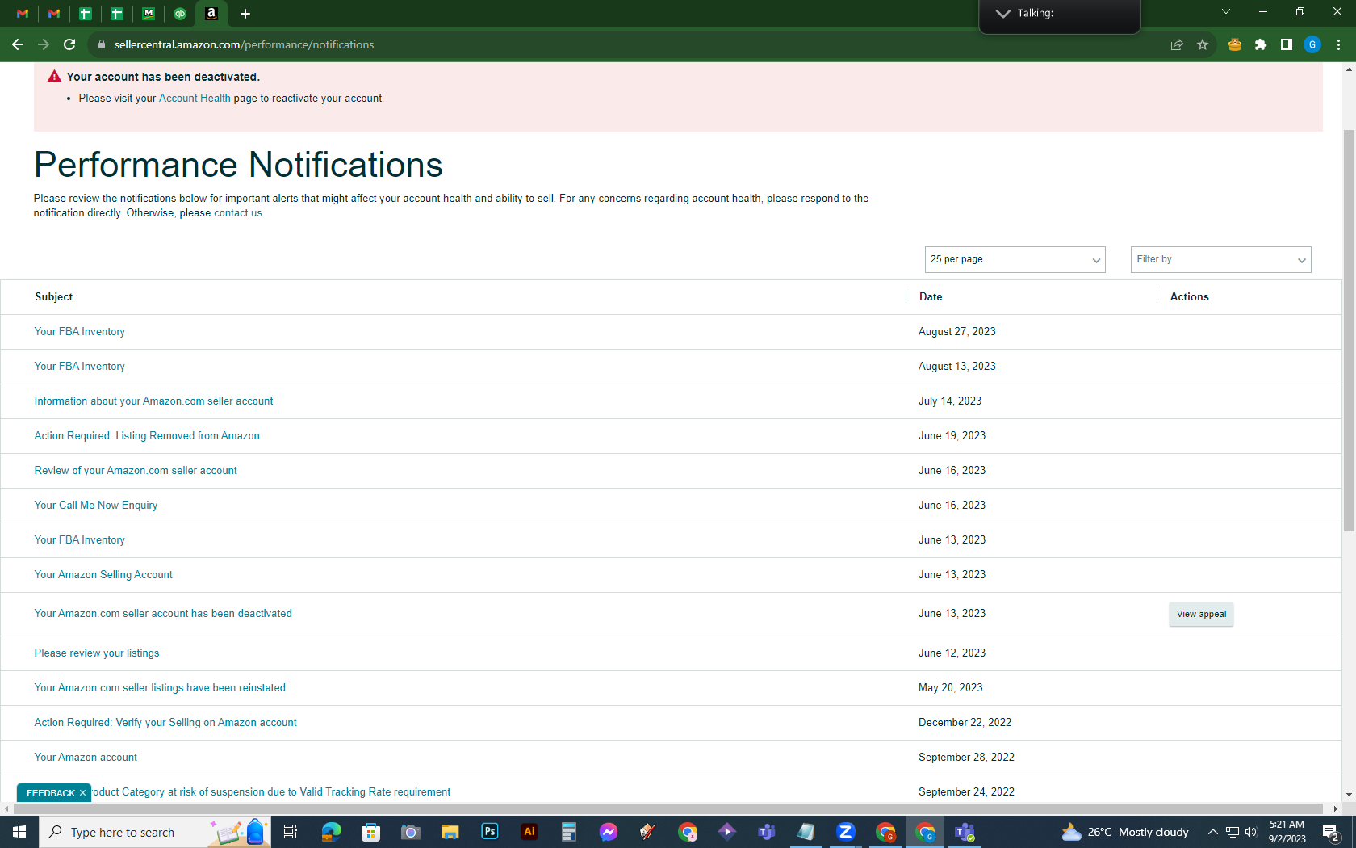1356x848 pixels.
Task: Open Your FBA Inventory from August 13, 2023
Action: (79, 367)
